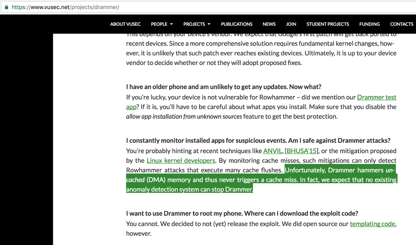Open the ANVIL link

[273, 151]
